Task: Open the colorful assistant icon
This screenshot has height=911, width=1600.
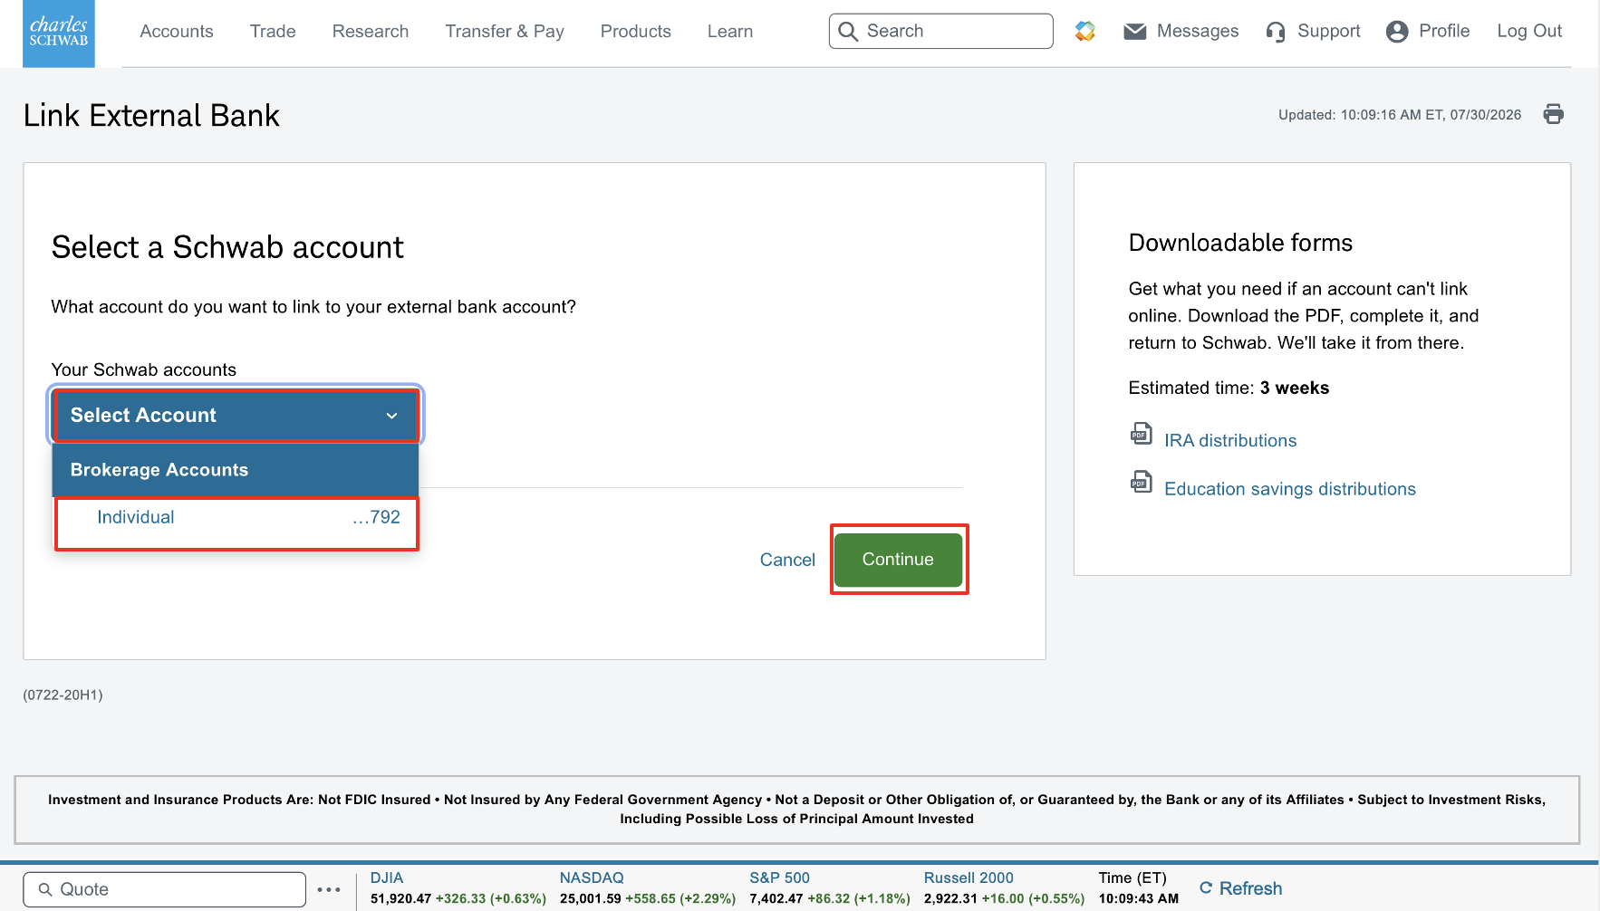Action: (1085, 32)
